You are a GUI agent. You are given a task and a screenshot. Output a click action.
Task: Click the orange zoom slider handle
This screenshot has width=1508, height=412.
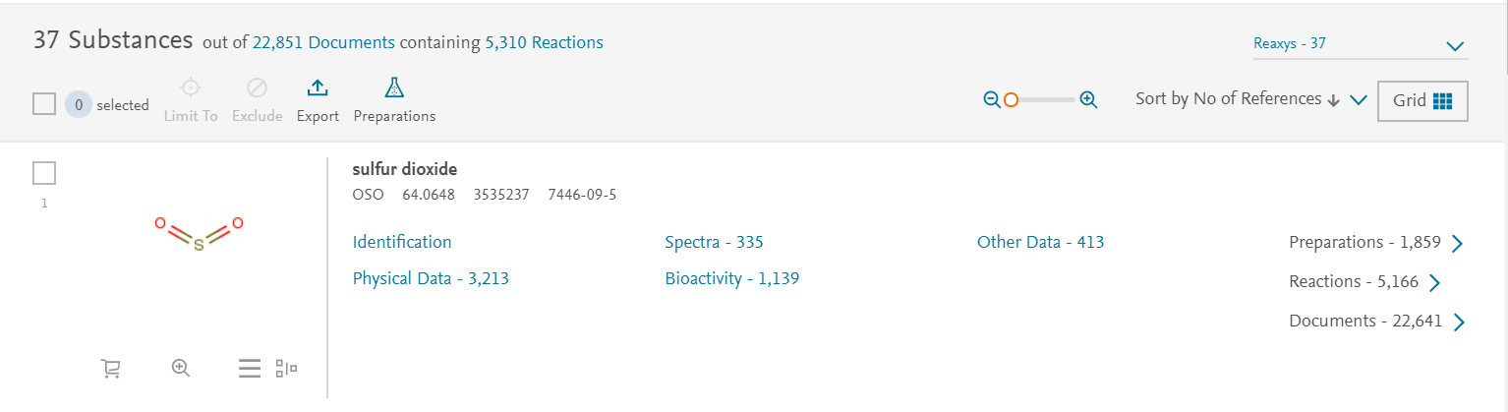coord(1011,99)
